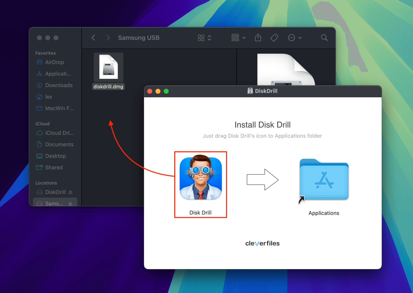
Task: Open the Applications folder shortcut
Action: [x=324, y=179]
